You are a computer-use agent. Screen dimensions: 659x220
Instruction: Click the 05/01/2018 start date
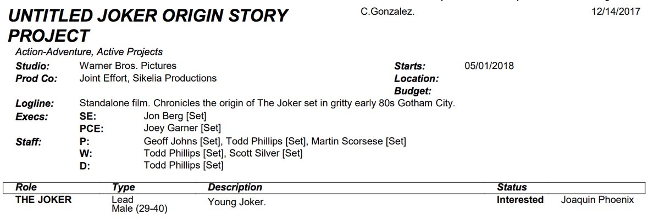point(489,66)
